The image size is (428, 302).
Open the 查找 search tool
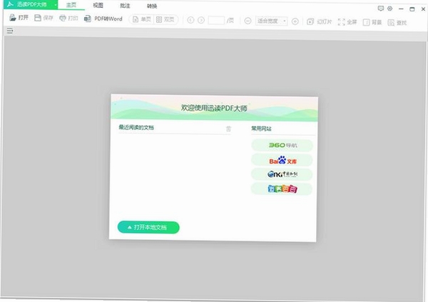tap(397, 23)
